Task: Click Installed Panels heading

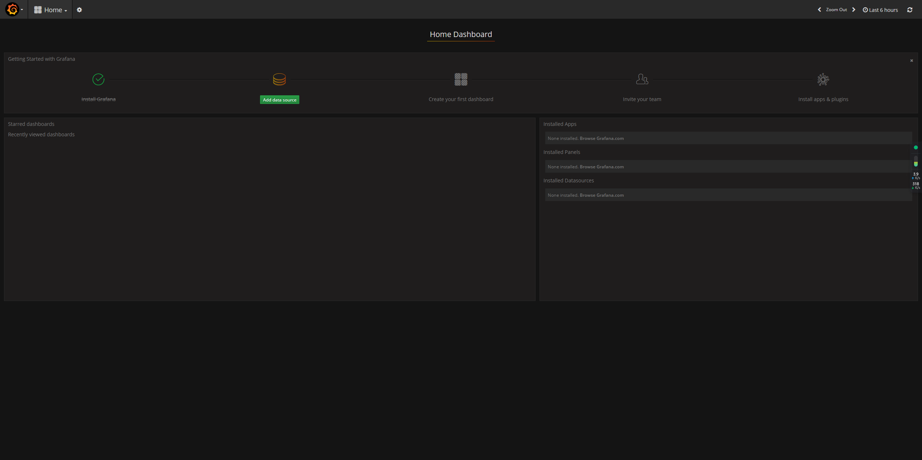Action: 561,152
